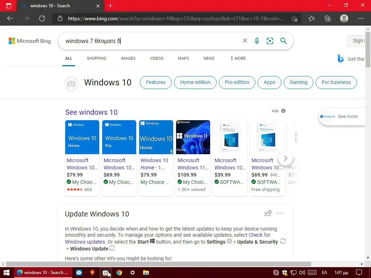
Task: Open the Favorites list
Action: (312, 18)
